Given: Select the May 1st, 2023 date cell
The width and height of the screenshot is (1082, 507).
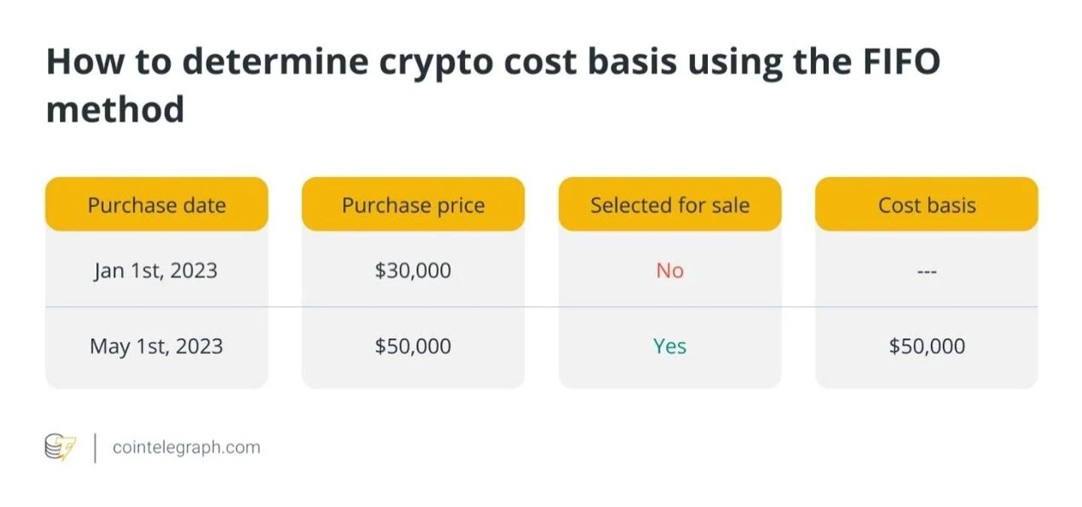Looking at the screenshot, I should click(x=156, y=346).
